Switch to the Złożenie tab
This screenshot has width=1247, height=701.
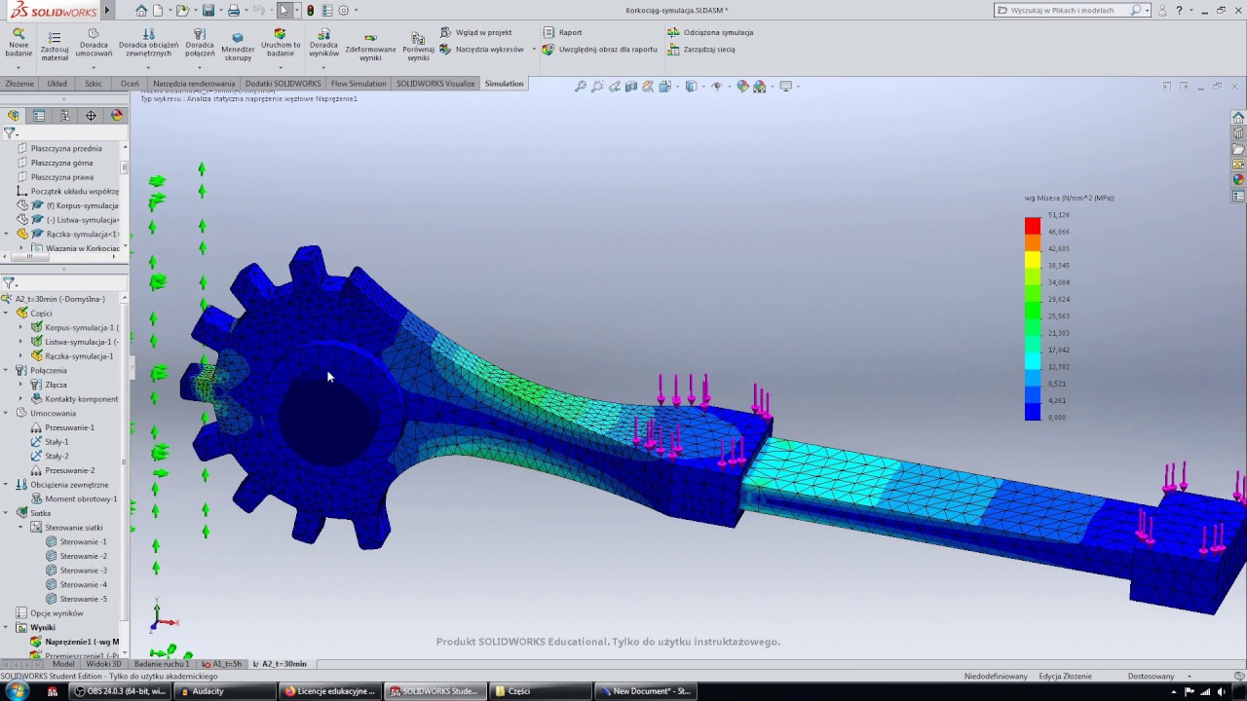coord(19,84)
